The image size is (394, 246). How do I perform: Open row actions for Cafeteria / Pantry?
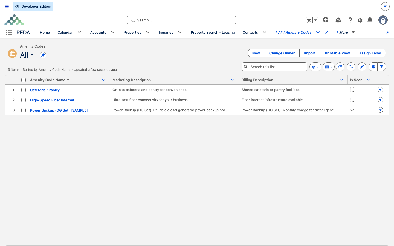380,90
